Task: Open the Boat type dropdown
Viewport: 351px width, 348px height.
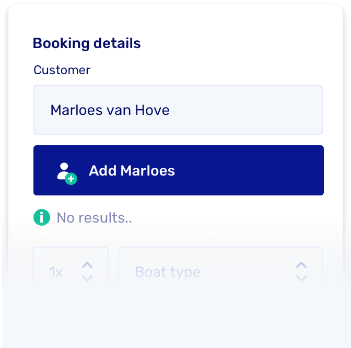Action: click(220, 272)
